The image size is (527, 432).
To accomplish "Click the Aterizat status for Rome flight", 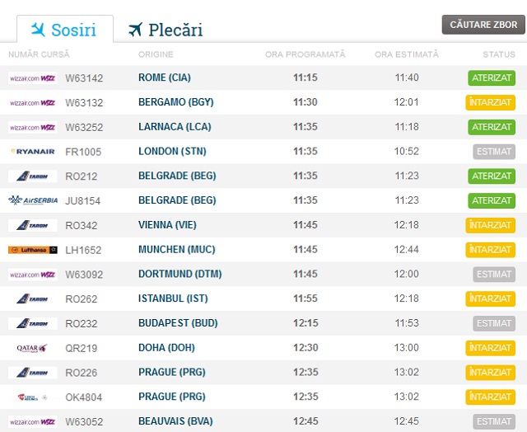I will 492,78.
